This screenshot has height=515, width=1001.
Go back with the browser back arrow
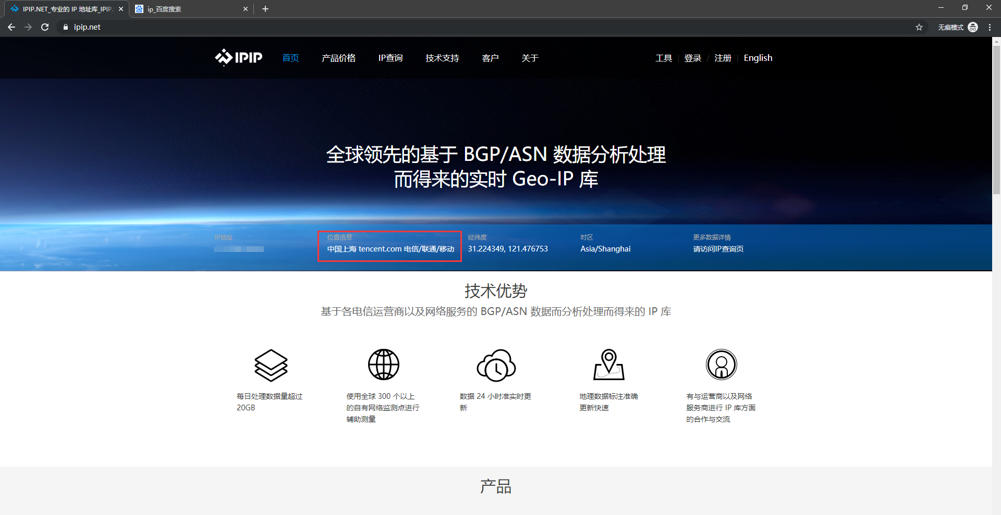point(11,27)
